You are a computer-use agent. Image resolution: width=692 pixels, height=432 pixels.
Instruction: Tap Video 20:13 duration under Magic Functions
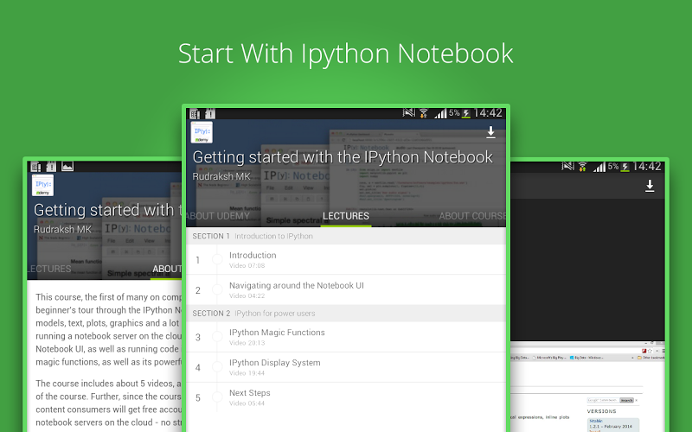(247, 343)
